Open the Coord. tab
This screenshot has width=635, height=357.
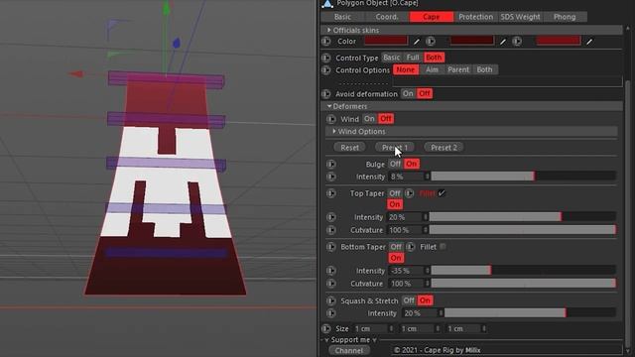click(x=387, y=17)
